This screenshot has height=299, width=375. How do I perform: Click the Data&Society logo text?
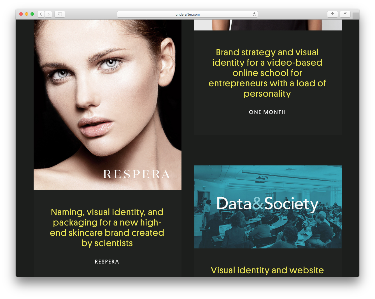[267, 204]
